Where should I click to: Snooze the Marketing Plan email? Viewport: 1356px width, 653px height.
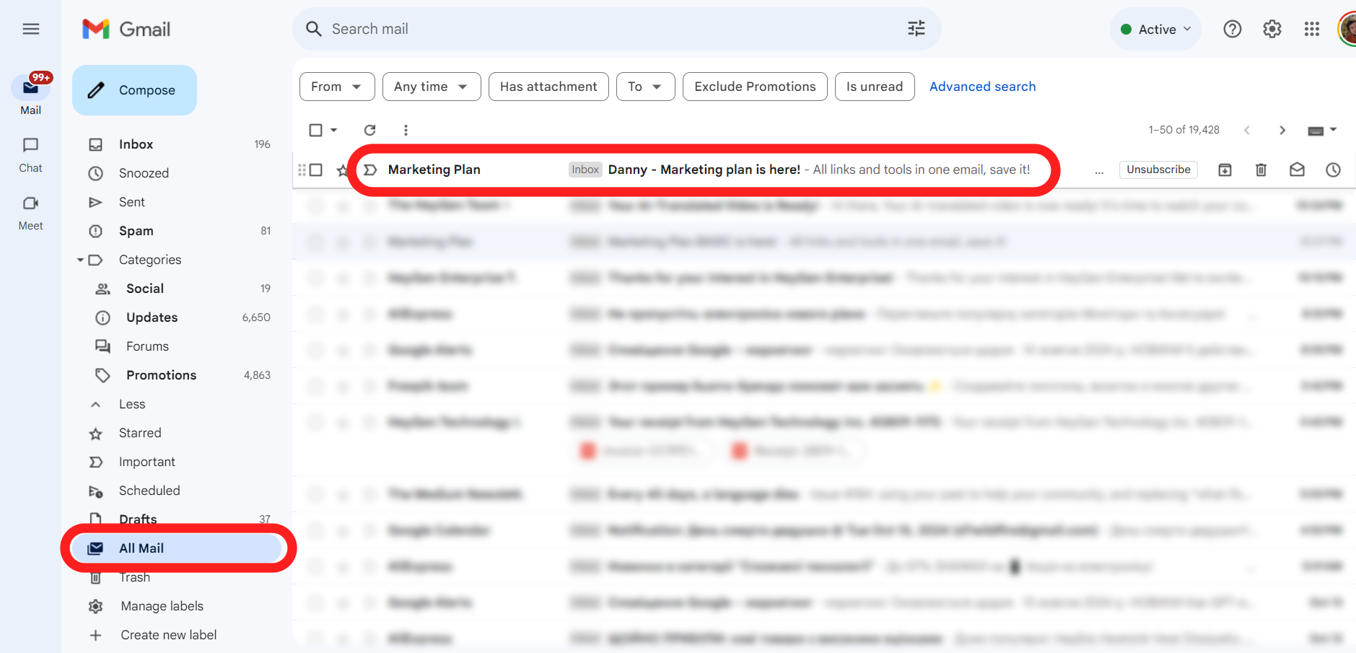click(x=1333, y=170)
